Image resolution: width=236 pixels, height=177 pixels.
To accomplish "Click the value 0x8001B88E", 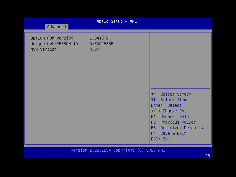I will [101, 44].
